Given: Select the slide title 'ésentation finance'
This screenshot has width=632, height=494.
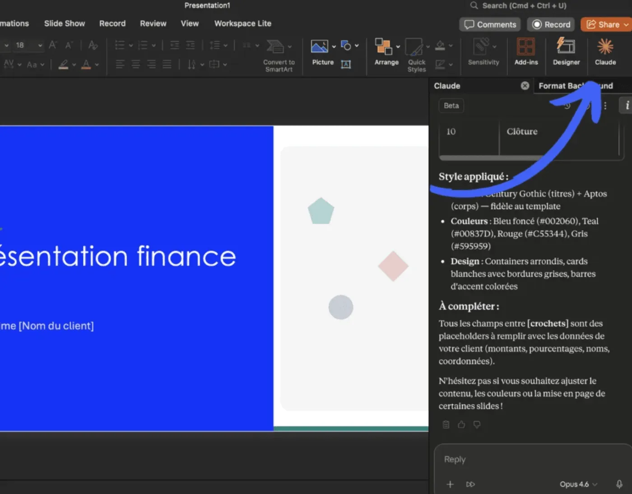Looking at the screenshot, I should coord(117,256).
